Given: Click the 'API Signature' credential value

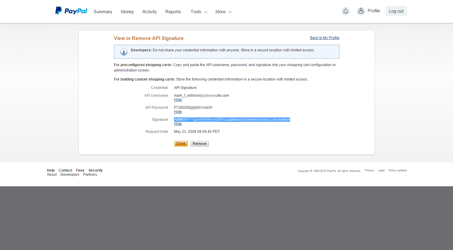Looking at the screenshot, I should pos(185,88).
